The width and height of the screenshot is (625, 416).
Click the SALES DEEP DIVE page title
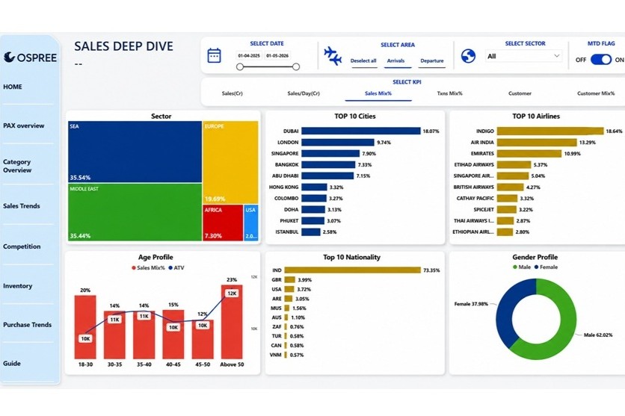click(123, 46)
